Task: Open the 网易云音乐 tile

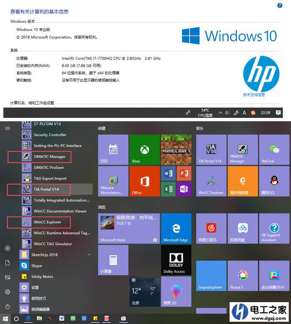Action: [x=211, y=228]
